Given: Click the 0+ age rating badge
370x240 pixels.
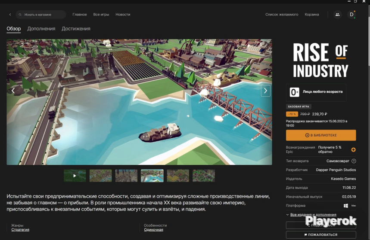Looking at the screenshot, I should point(294,92).
